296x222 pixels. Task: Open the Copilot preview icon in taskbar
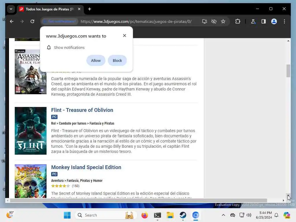click(287, 215)
